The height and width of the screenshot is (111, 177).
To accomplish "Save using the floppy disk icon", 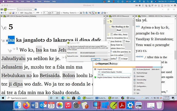I will (13, 13).
